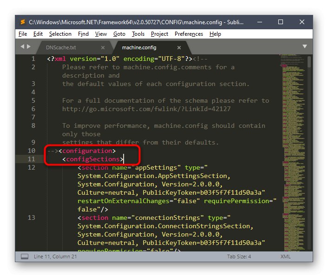Click Line 11, Column 21 status text

pyautogui.click(x=55, y=257)
